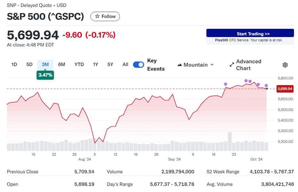This screenshot has width=298, height=192.
Task: Click the Follow button for S&P 500
Action: [x=105, y=16]
